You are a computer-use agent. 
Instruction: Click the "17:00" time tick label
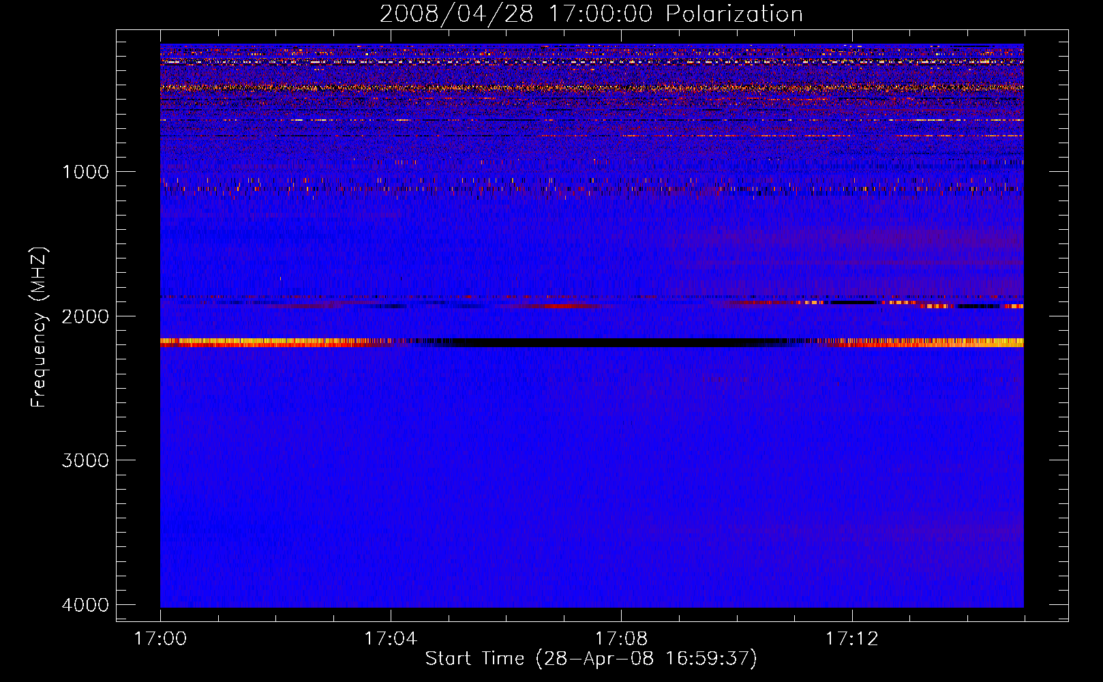click(160, 638)
